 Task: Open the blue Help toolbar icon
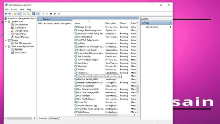point(34,14)
